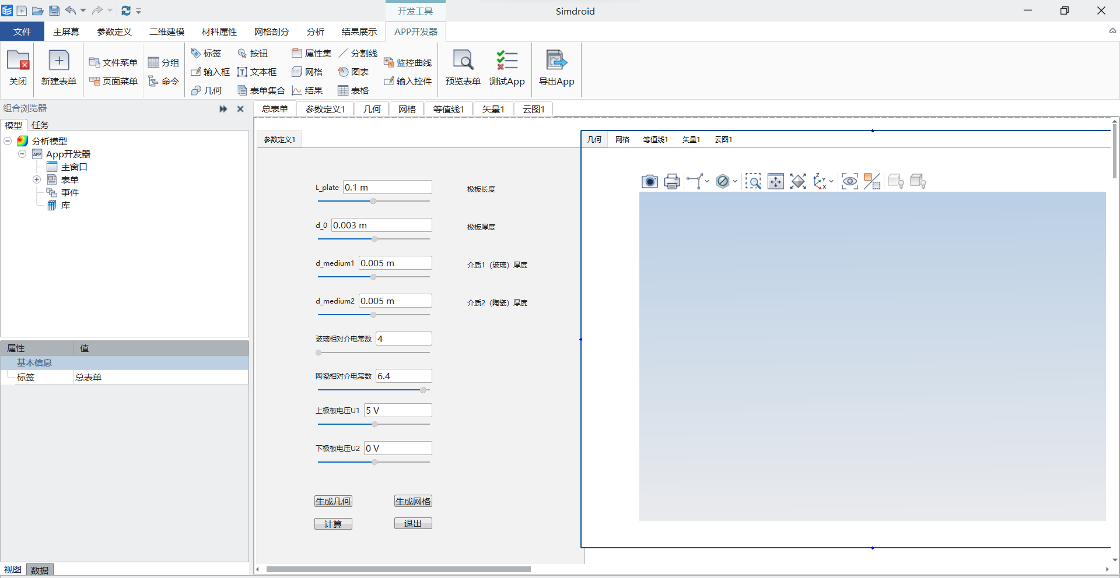Click 页面菜单 page menu tool
The height and width of the screenshot is (578, 1120).
(x=113, y=81)
